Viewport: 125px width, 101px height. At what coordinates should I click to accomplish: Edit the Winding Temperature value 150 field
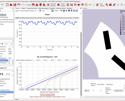pyautogui.click(x=10, y=58)
